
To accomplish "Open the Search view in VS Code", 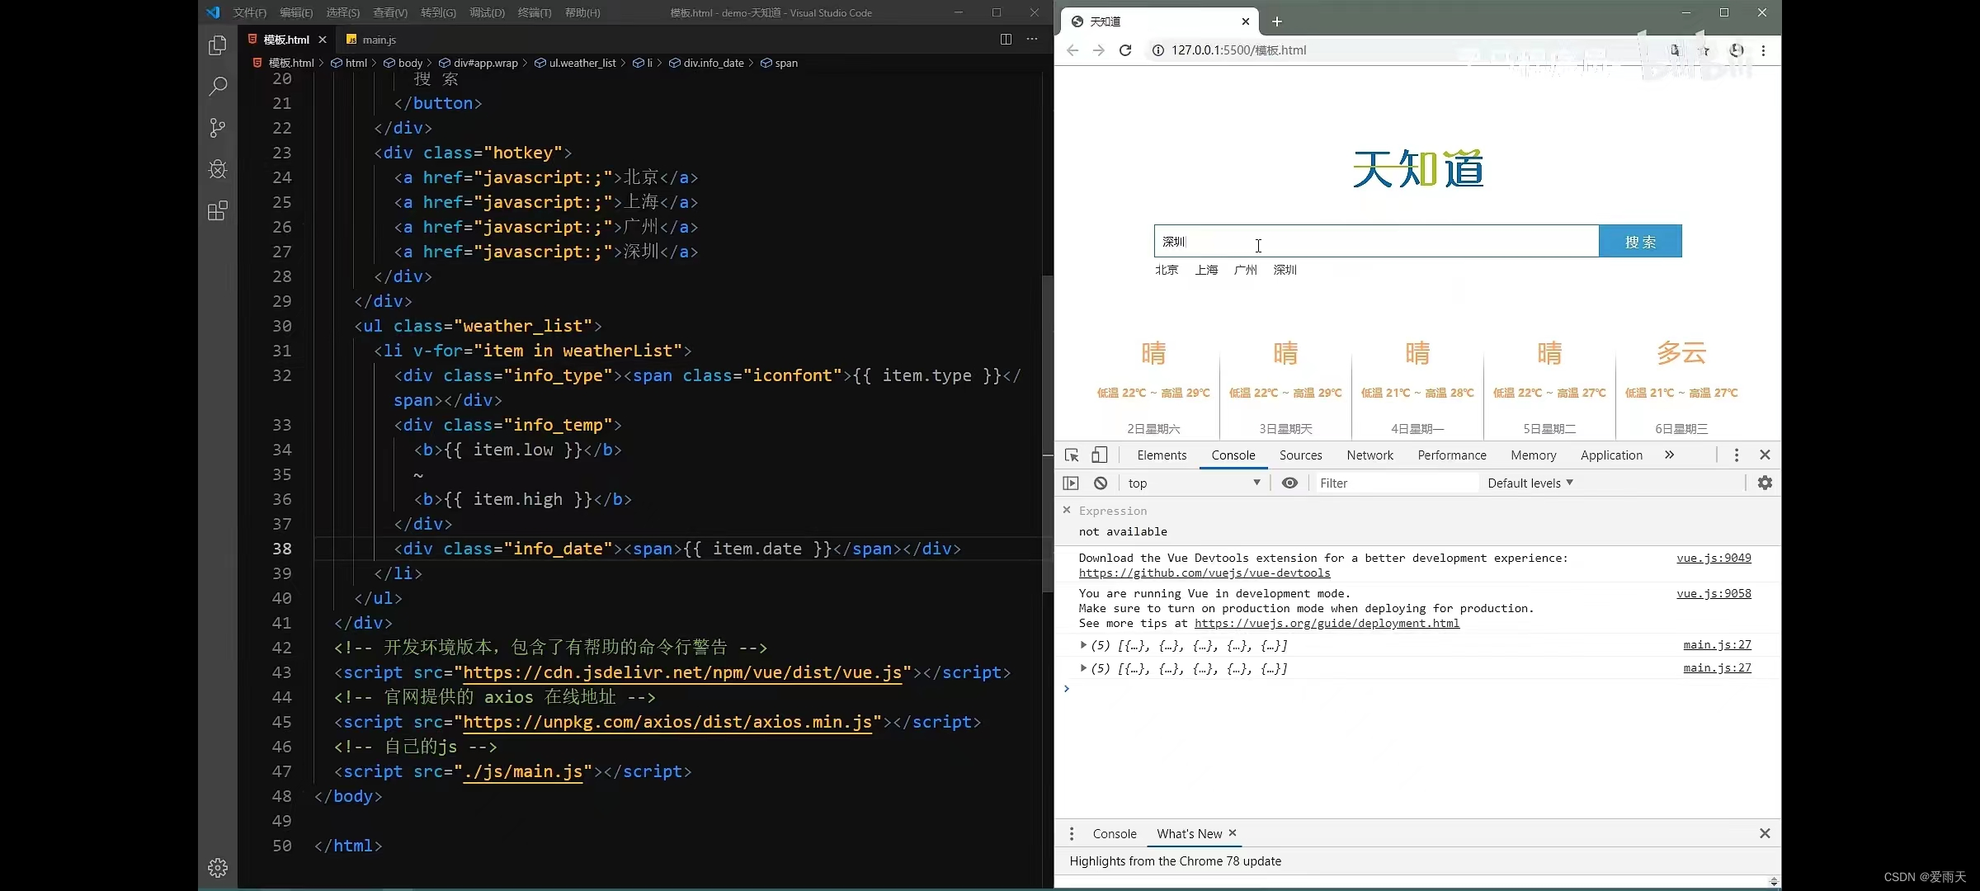I will 218,87.
